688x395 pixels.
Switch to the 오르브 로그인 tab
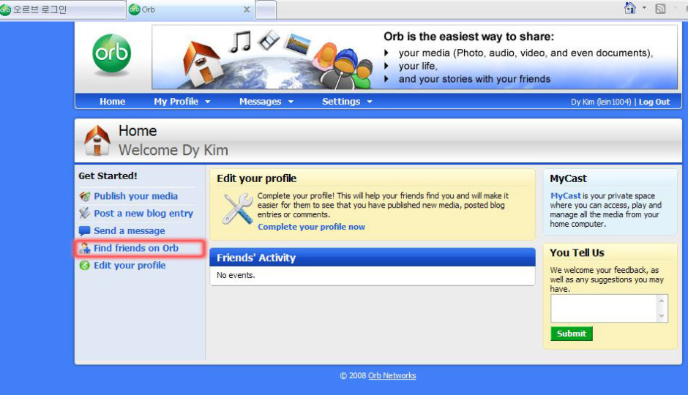tap(63, 10)
